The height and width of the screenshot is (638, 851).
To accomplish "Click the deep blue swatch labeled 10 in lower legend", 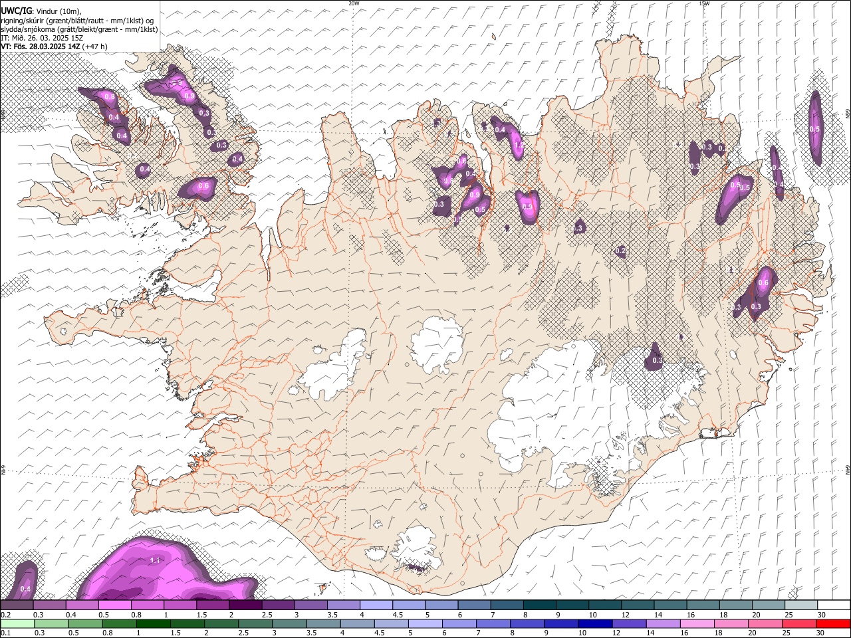I will [595, 623].
